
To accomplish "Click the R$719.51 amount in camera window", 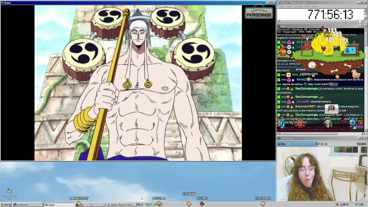I will pyautogui.click(x=321, y=144).
